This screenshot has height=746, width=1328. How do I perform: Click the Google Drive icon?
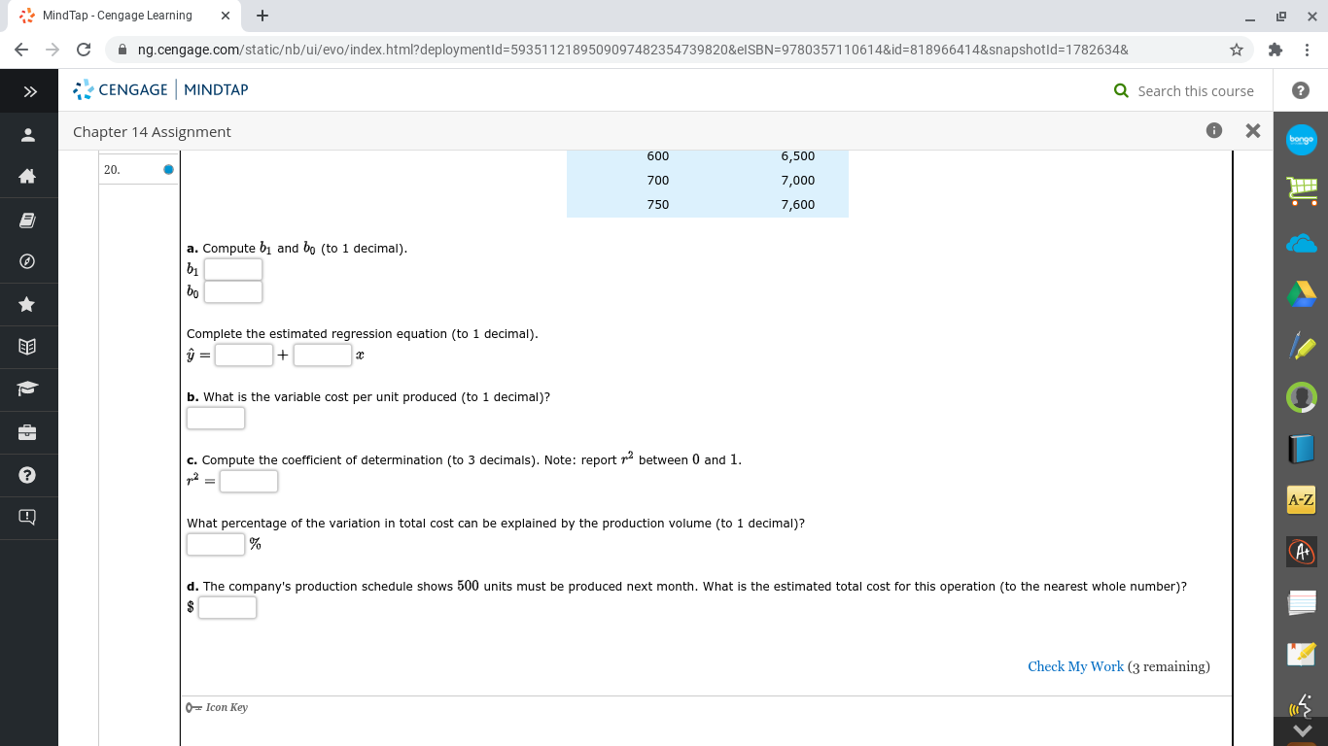coord(1302,293)
